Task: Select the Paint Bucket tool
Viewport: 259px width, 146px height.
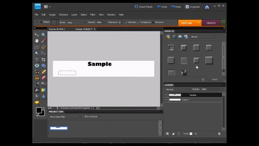Action: [x=37, y=90]
